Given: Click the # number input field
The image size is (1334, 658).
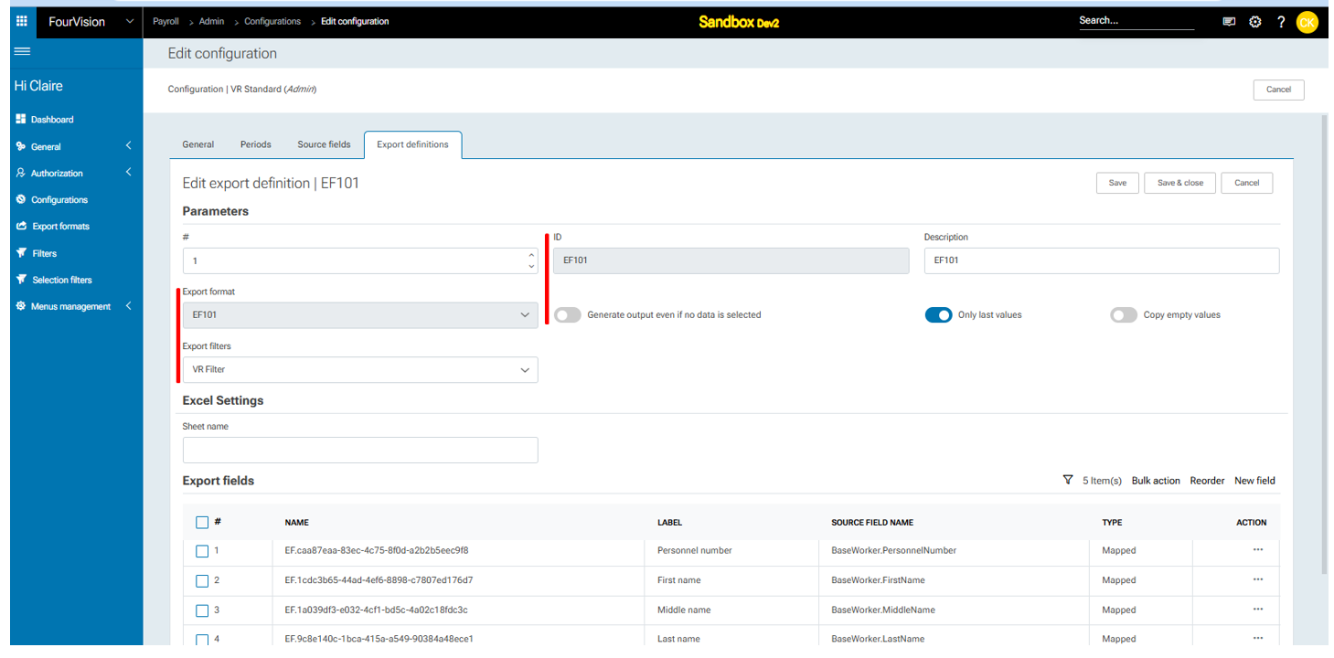Looking at the screenshot, I should pos(360,261).
